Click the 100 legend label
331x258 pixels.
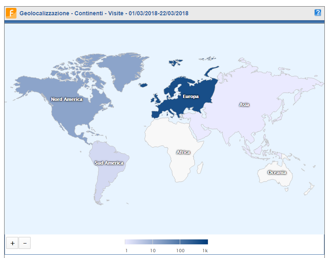[x=180, y=251]
